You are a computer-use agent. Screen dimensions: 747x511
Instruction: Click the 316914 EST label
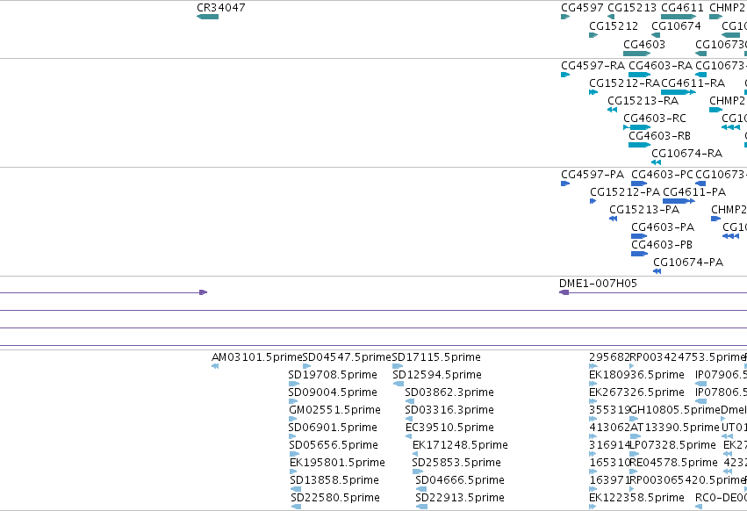coord(609,445)
